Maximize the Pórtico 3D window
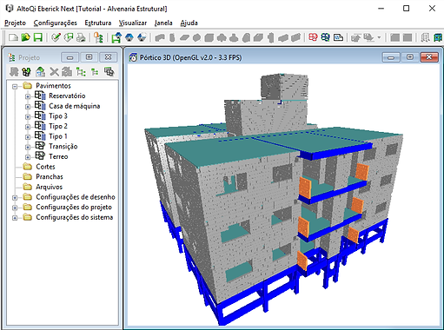This screenshot has height=330, width=444. click(410, 57)
